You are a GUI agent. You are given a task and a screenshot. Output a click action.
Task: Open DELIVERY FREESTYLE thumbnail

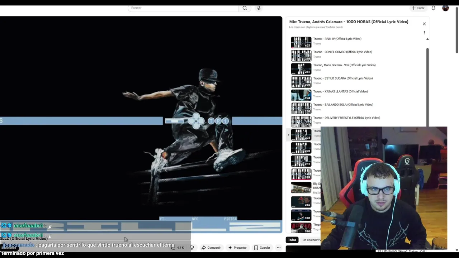pyautogui.click(x=301, y=121)
